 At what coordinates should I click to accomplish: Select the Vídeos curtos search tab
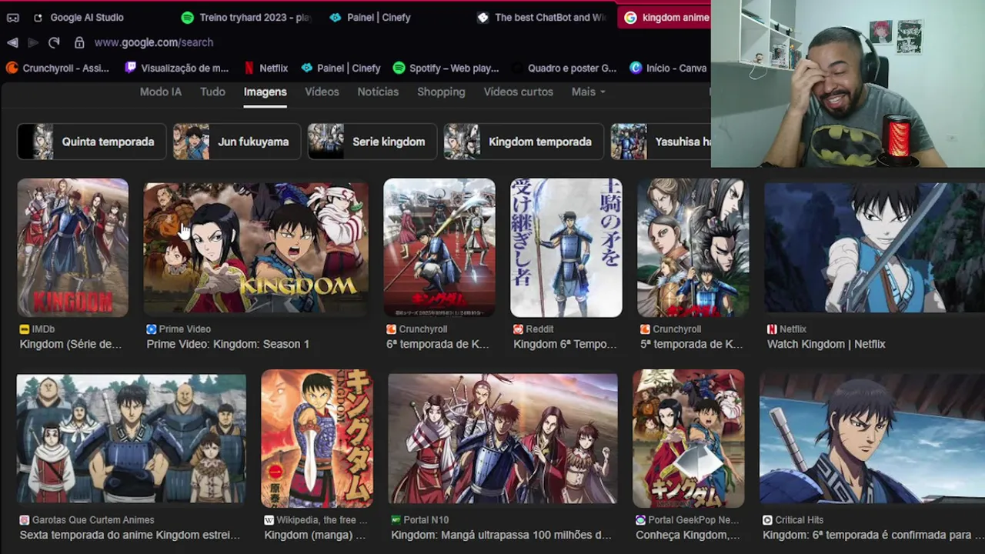(518, 92)
